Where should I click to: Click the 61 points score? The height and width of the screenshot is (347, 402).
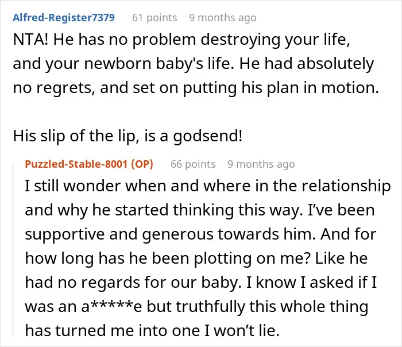[x=154, y=18]
